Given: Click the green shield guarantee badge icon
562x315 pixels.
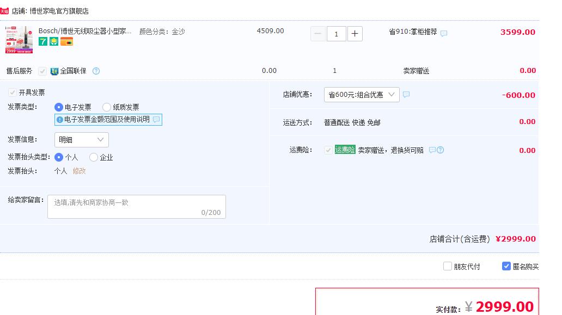Looking at the screenshot, I should click(54, 41).
